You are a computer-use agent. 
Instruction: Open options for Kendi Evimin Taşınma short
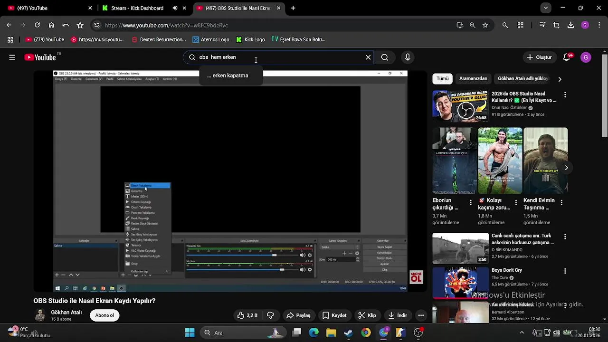561,202
